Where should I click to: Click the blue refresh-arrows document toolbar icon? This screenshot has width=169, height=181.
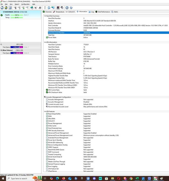pos(49,8)
